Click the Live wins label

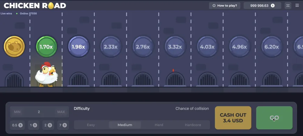[6, 13]
